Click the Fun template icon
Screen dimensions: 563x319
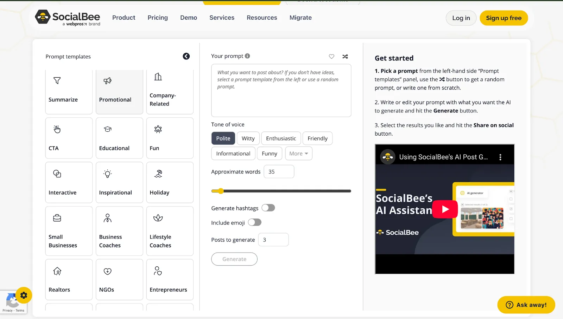pos(158,129)
